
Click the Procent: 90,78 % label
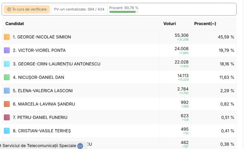124,8
